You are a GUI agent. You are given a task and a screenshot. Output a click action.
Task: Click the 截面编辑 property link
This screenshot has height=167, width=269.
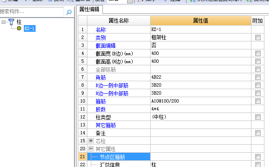[x=106, y=46]
